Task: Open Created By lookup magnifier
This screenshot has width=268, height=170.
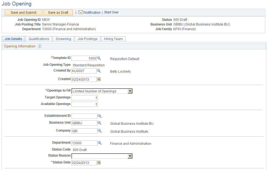Action: [99, 71]
